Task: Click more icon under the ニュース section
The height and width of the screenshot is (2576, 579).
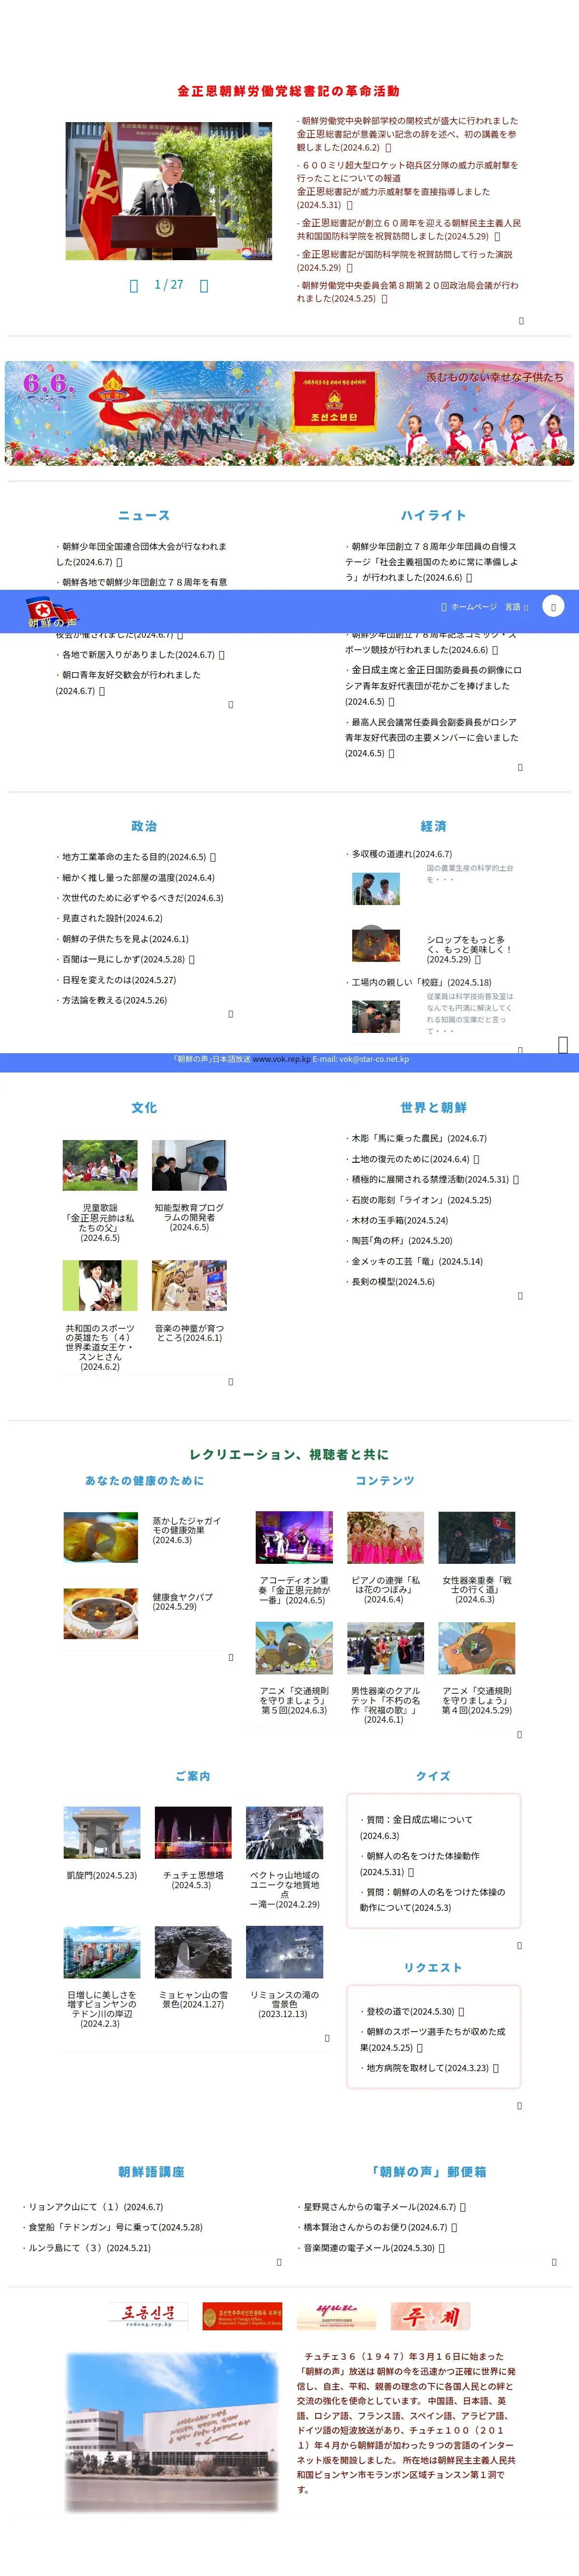Action: pos(231,704)
